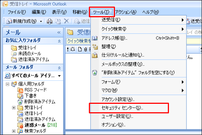This screenshot has width=202, height=135.
Task: Open マクロ(M) submenu
Action: click(138, 90)
